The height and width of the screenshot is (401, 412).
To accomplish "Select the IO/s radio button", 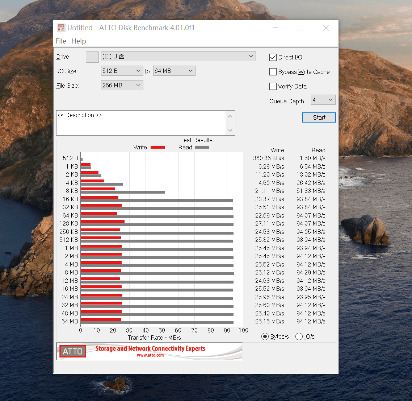I will pos(299,336).
